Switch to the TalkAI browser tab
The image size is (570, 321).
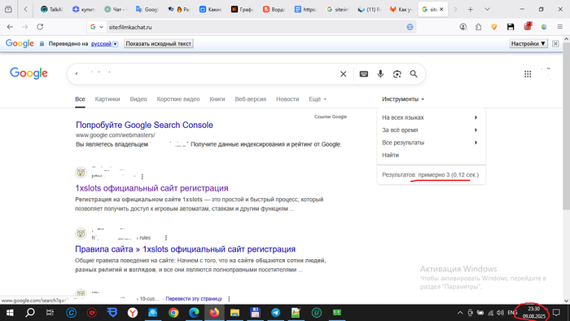51,10
